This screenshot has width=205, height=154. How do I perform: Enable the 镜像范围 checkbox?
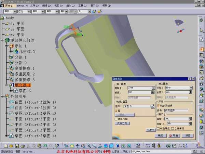point(116,119)
